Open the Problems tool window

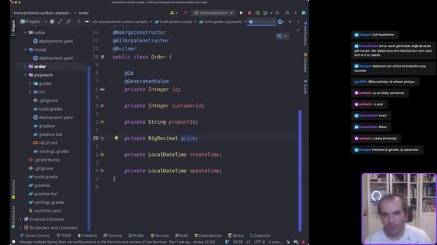(87, 235)
